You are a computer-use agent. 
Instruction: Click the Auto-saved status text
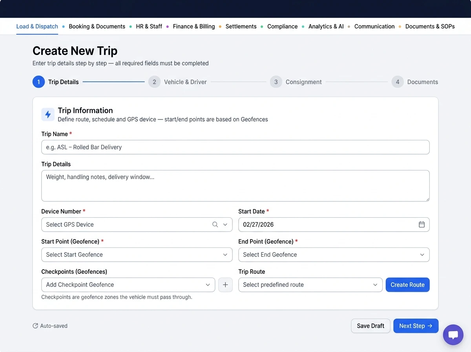point(54,326)
